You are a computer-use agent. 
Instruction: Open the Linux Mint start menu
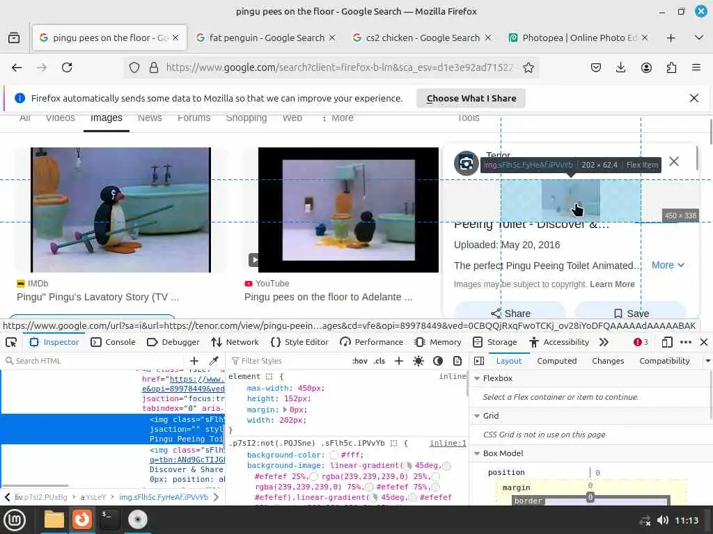click(15, 519)
